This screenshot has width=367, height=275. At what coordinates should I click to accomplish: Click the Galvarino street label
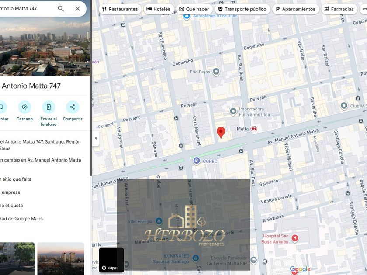[268, 182]
